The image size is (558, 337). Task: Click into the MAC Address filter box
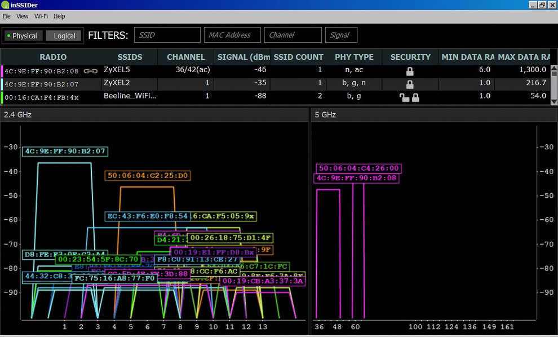point(232,35)
